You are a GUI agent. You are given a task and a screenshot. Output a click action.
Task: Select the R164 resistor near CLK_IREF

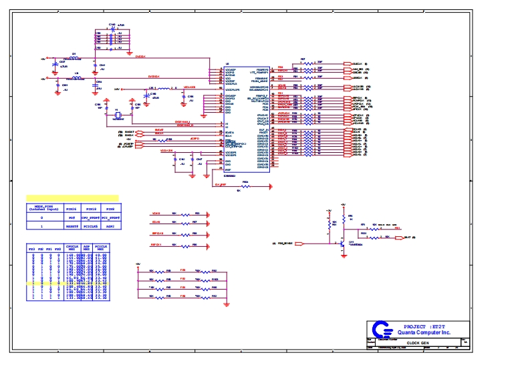[x=245, y=185]
